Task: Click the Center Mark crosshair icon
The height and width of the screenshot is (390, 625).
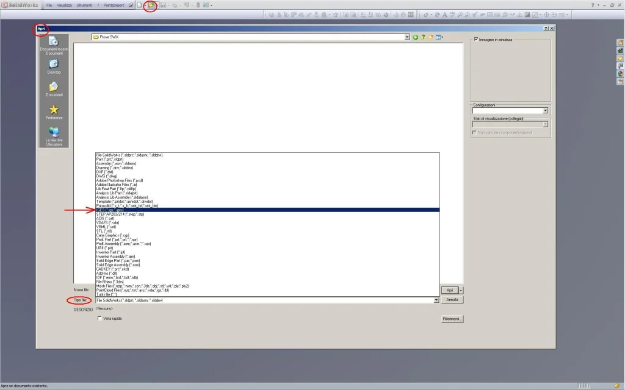Action: tap(546, 15)
